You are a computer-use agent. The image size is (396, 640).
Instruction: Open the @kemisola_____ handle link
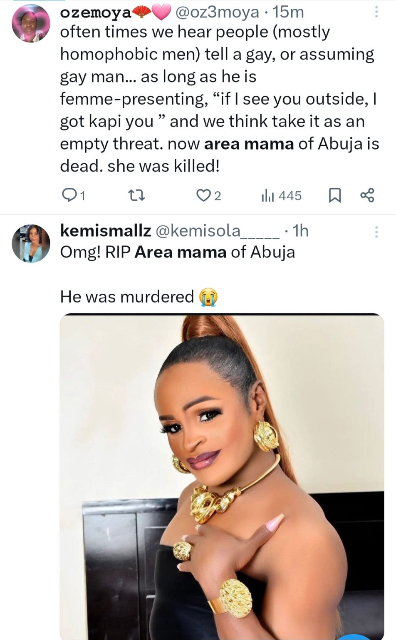[x=217, y=231]
